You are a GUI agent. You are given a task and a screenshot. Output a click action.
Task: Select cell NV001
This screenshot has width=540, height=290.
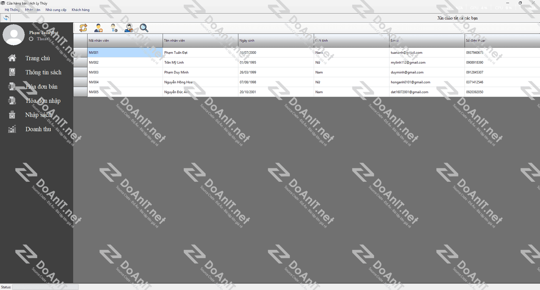(125, 53)
